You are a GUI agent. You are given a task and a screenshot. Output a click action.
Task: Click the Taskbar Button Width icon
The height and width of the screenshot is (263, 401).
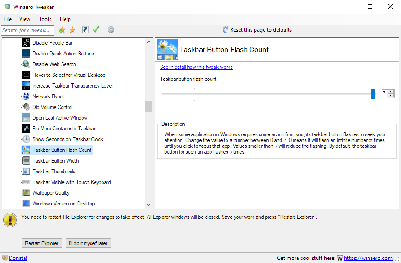pos(26,161)
